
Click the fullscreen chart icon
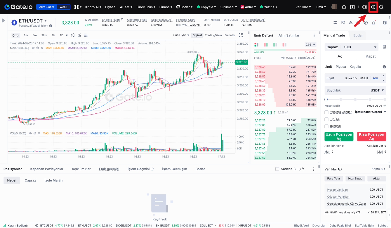tap(241, 35)
